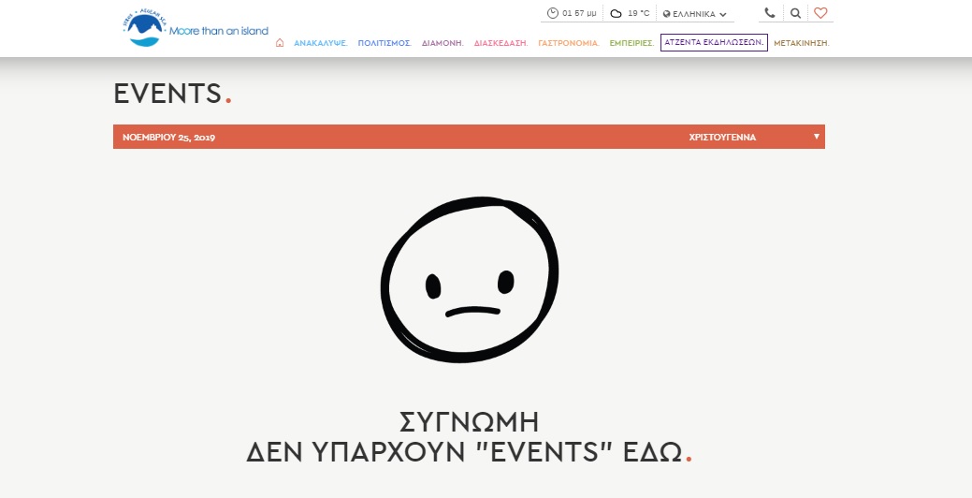The height and width of the screenshot is (498, 972).
Task: Navigate to ΕΜΠΕΙΡΙΕΣ
Action: (x=631, y=43)
